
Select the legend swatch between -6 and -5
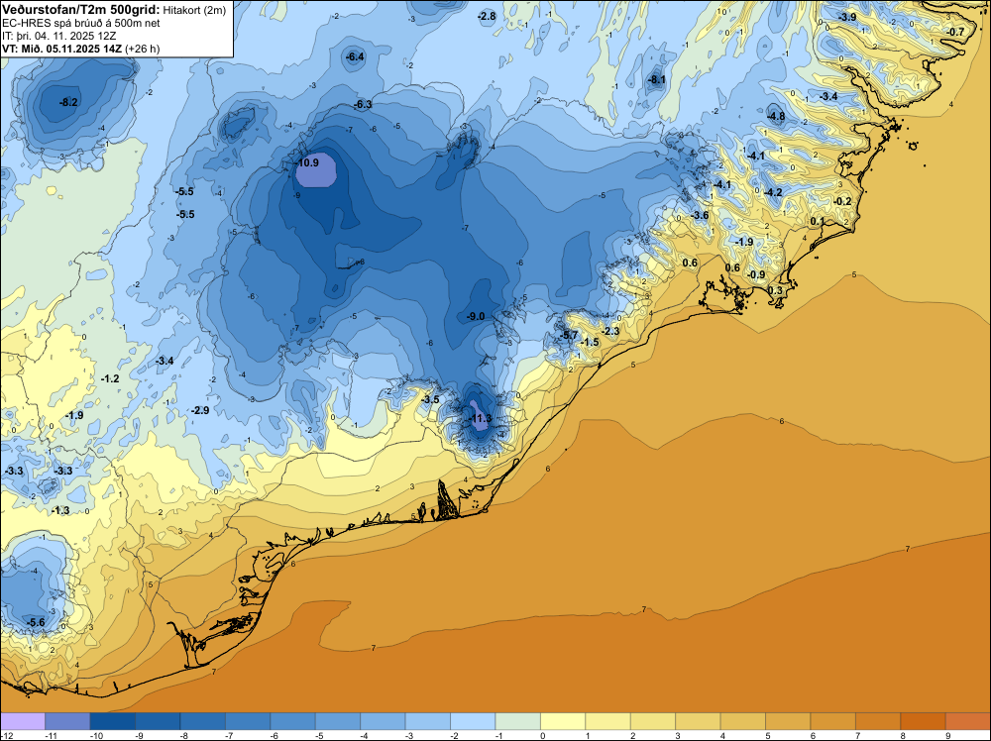pos(292,721)
